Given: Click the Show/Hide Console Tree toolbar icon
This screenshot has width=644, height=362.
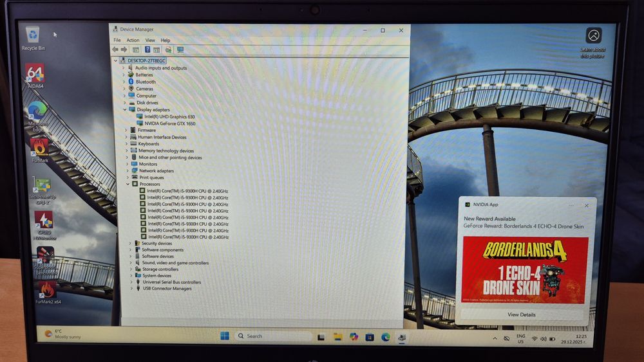Looking at the screenshot, I should 136,50.
